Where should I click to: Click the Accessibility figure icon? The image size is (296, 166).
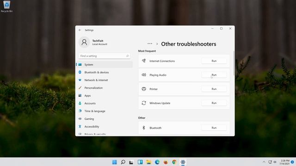[80, 126]
